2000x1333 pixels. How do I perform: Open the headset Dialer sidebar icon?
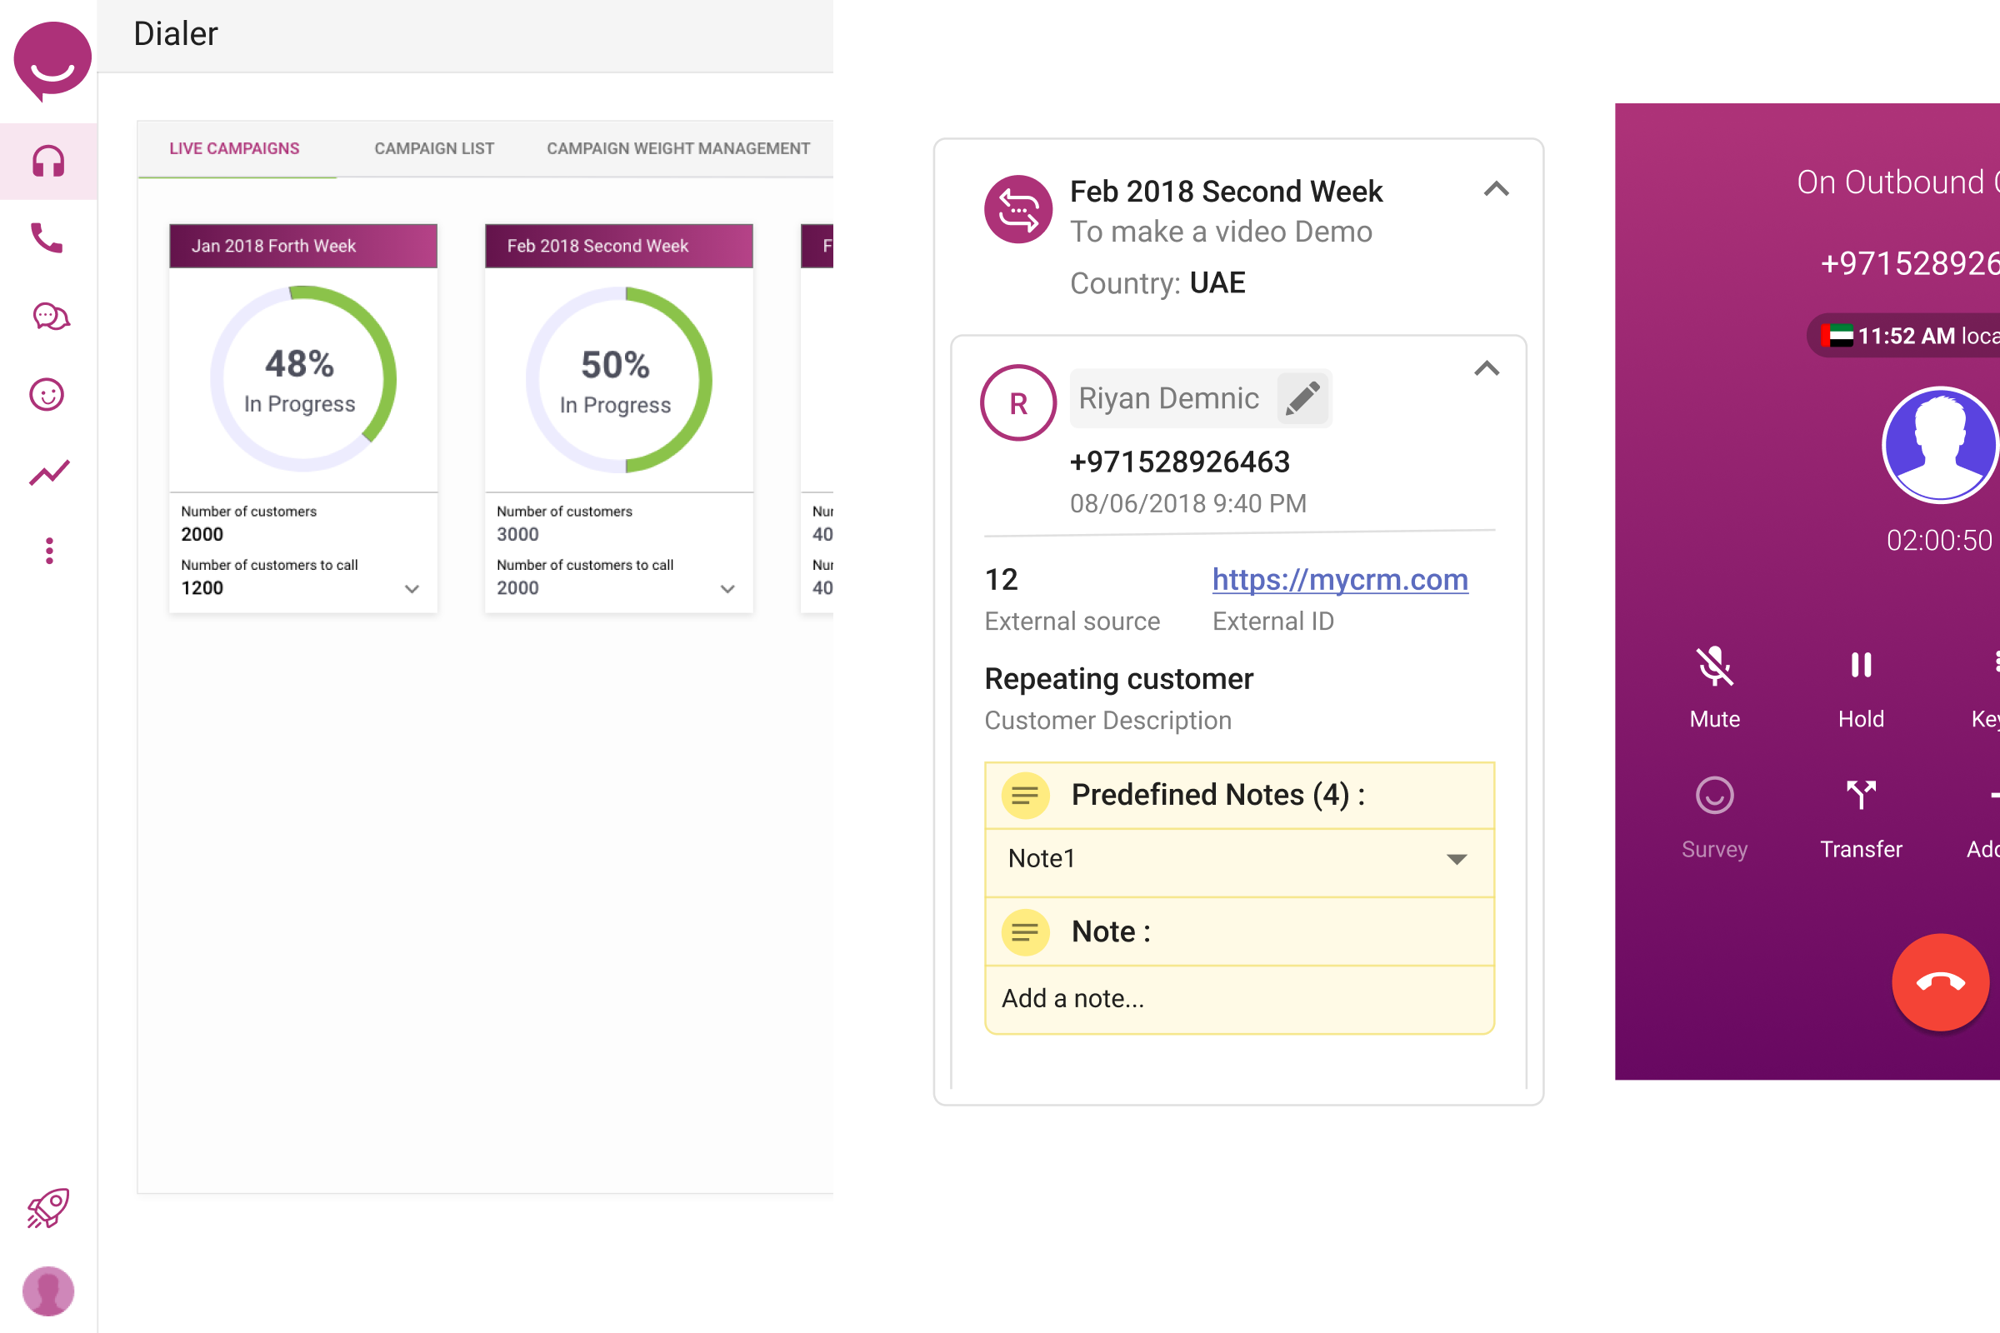(47, 162)
